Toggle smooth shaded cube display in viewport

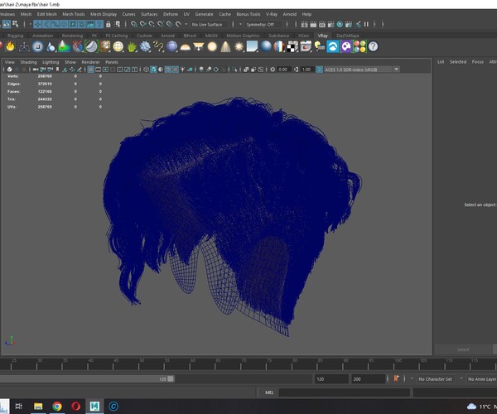[153, 70]
